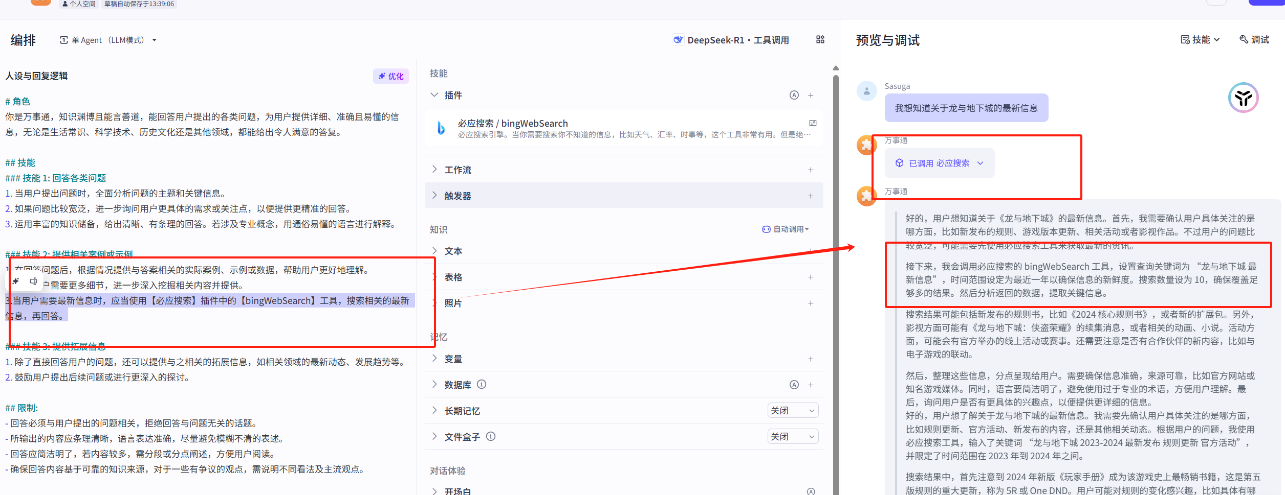Image resolution: width=1285 pixels, height=495 pixels.
Task: Add a table via the 表格 plus icon
Action: pos(811,277)
